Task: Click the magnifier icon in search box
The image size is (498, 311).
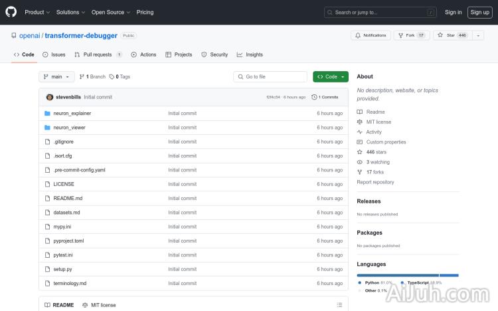Action: [x=329, y=13]
